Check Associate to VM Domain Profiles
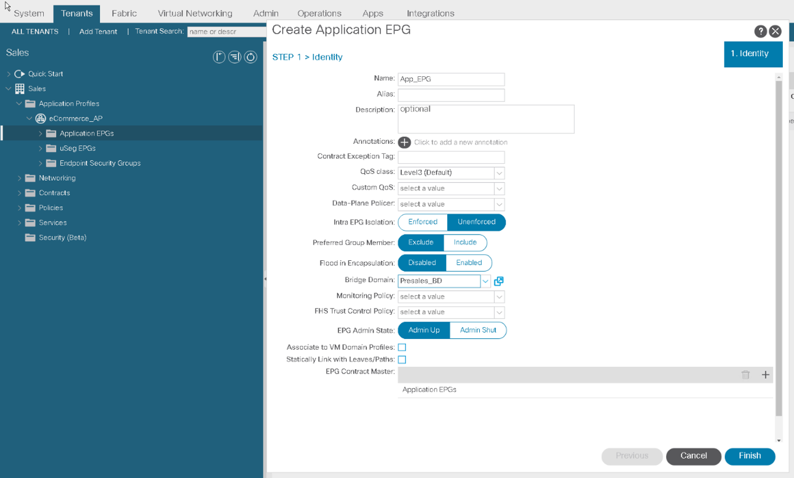Viewport: 794px width, 478px height. 402,347
